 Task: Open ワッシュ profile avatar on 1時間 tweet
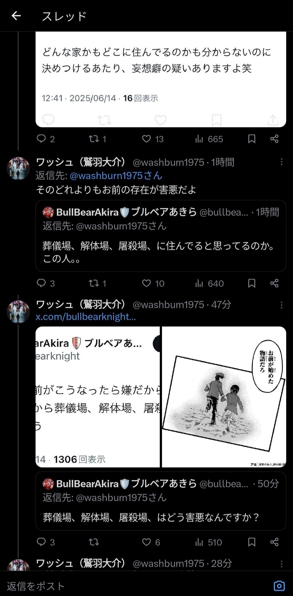click(x=18, y=168)
